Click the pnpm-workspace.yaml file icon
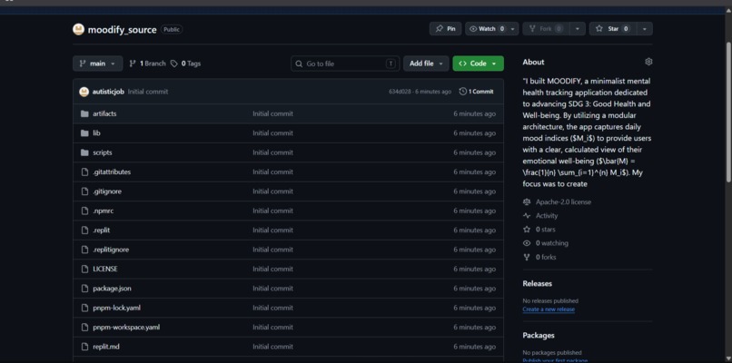Viewport: 732px width, 363px height. click(84, 327)
